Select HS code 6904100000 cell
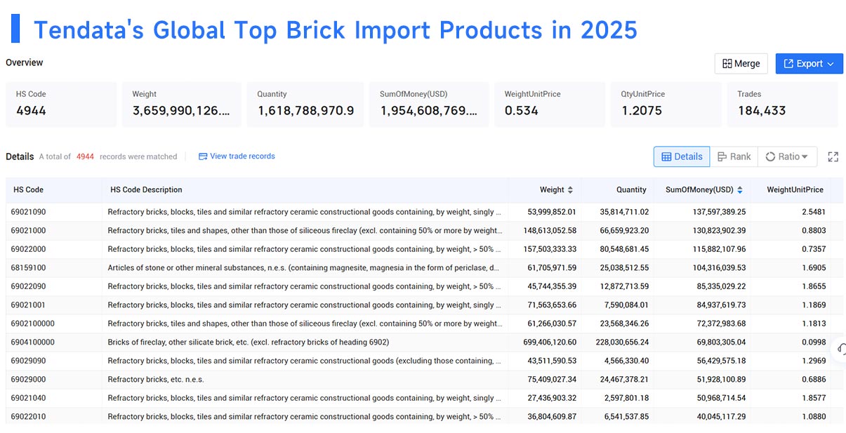The height and width of the screenshot is (433, 846). click(x=32, y=342)
